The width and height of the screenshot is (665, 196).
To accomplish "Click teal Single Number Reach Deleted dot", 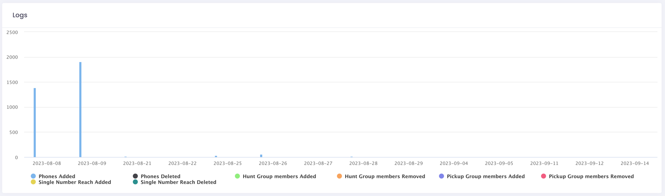I will (x=135, y=182).
